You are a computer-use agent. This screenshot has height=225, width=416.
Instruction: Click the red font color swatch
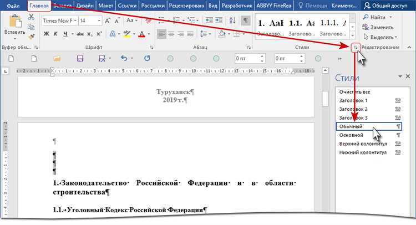tap(141, 35)
